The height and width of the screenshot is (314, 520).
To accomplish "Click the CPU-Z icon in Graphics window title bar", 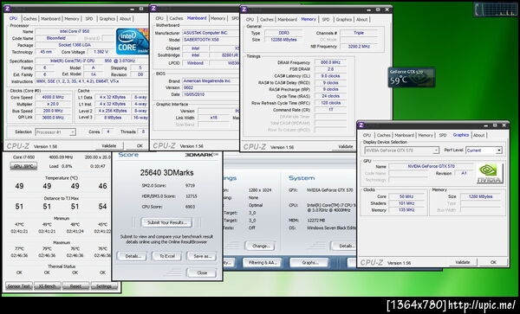I will tap(361, 125).
